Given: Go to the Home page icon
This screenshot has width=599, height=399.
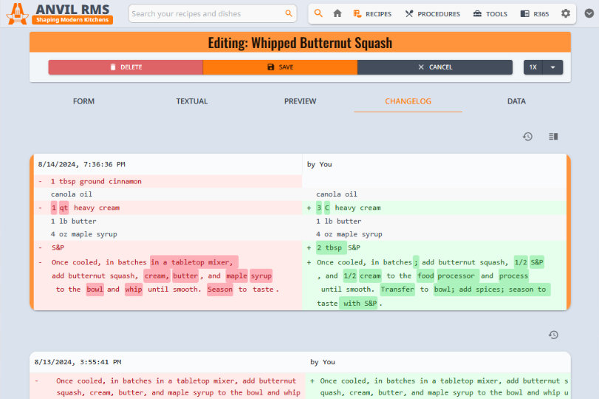Looking at the screenshot, I should 338,13.
